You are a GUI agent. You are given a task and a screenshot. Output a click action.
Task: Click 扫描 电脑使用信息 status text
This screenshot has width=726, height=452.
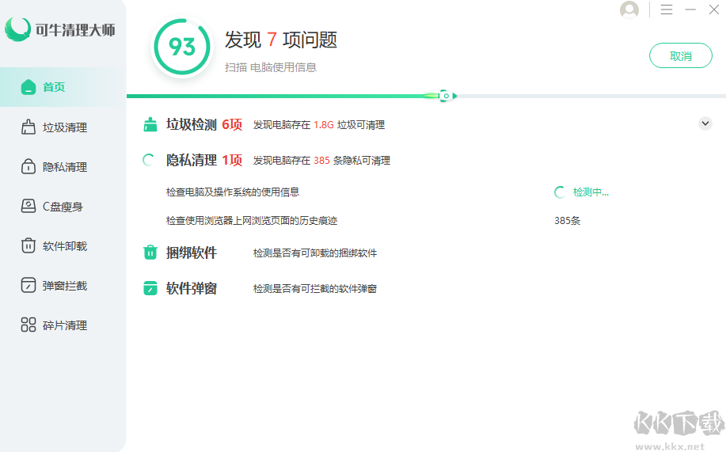[x=271, y=67]
